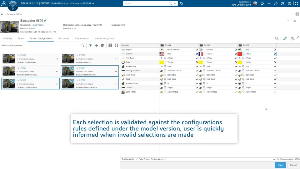Select the Product Configurations tab
Viewport: 300px width, 169px height.
click(41, 38)
